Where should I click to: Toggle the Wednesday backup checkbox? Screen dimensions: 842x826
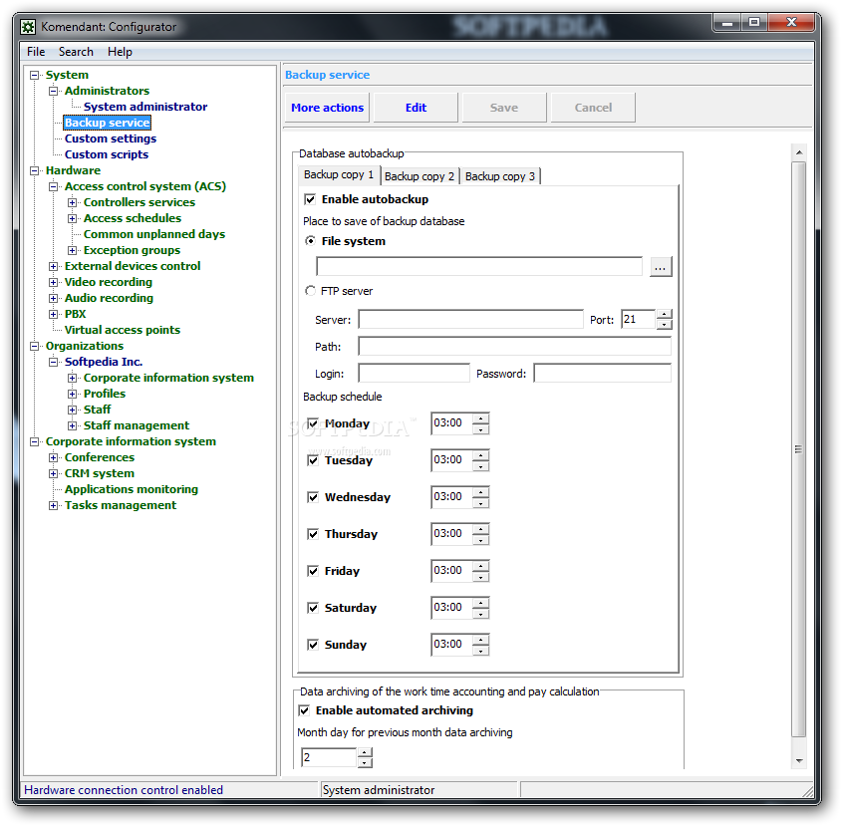pyautogui.click(x=313, y=497)
